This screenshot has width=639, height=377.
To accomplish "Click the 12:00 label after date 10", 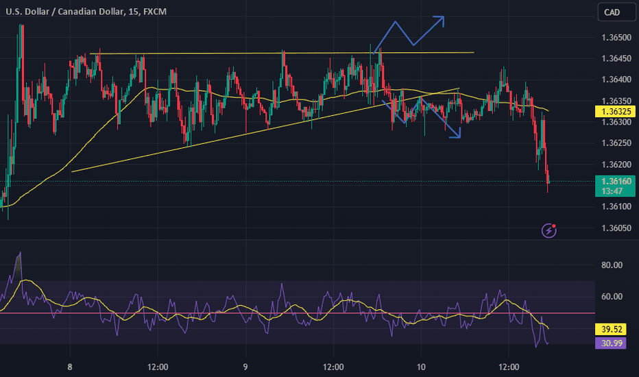I will [x=509, y=367].
